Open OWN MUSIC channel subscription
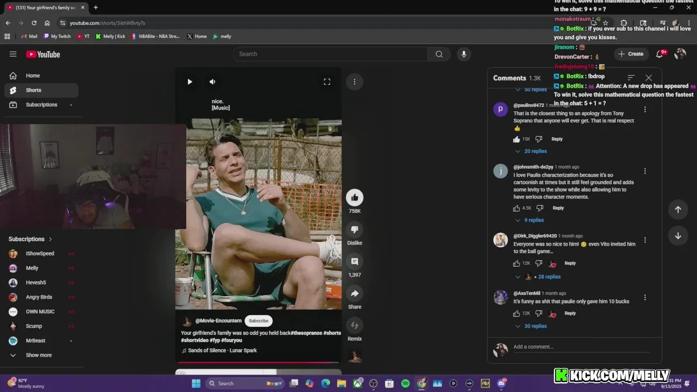The image size is (697, 392). (x=41, y=311)
